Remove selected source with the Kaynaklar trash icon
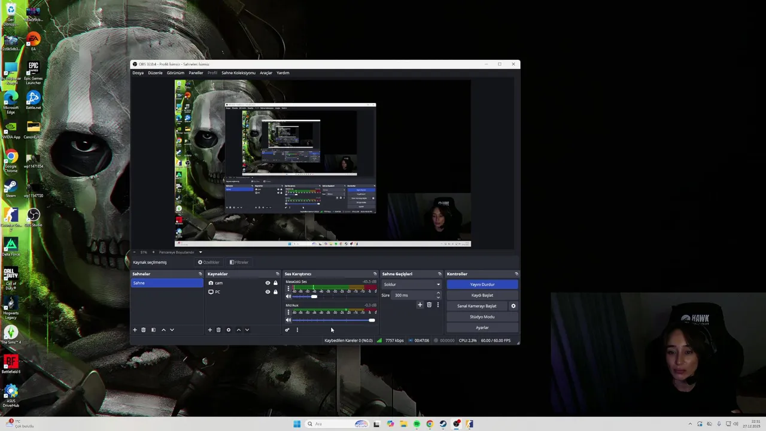Viewport: 766px width, 431px height. click(x=218, y=330)
